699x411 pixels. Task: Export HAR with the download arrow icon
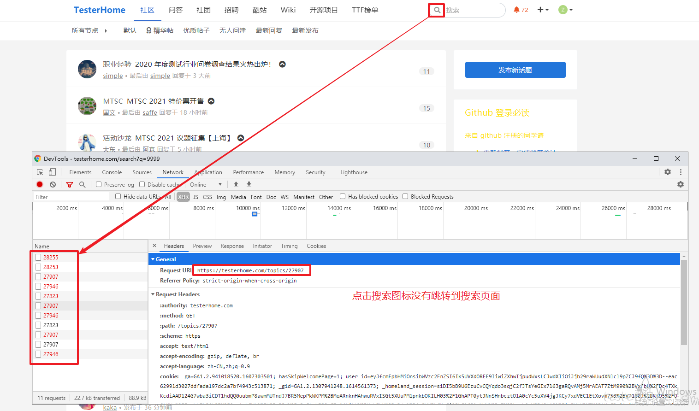(x=249, y=184)
